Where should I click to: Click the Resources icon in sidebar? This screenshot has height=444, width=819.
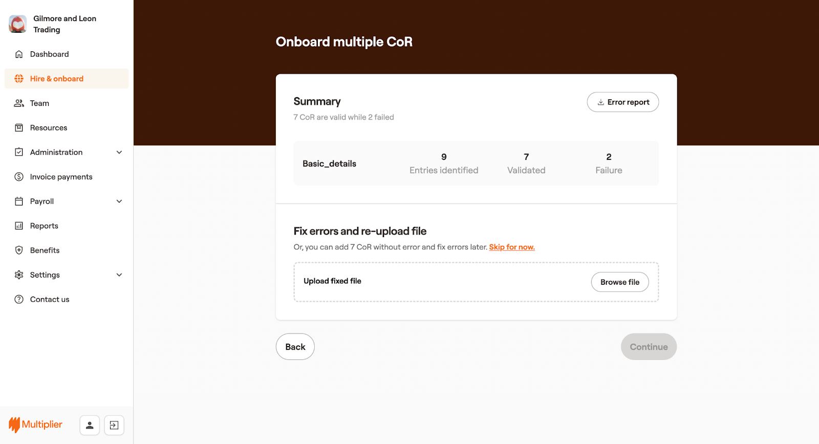click(19, 128)
